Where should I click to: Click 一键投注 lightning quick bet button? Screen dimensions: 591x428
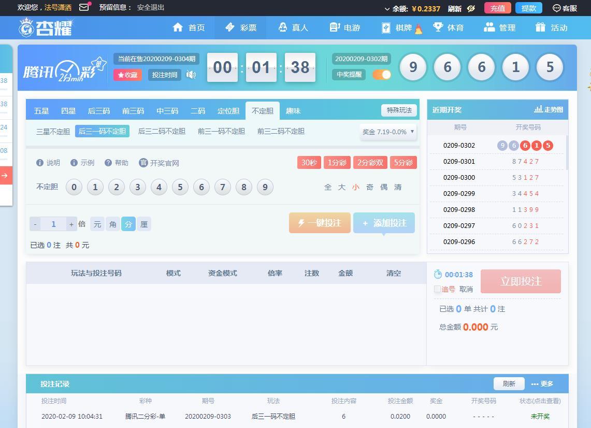320,223
